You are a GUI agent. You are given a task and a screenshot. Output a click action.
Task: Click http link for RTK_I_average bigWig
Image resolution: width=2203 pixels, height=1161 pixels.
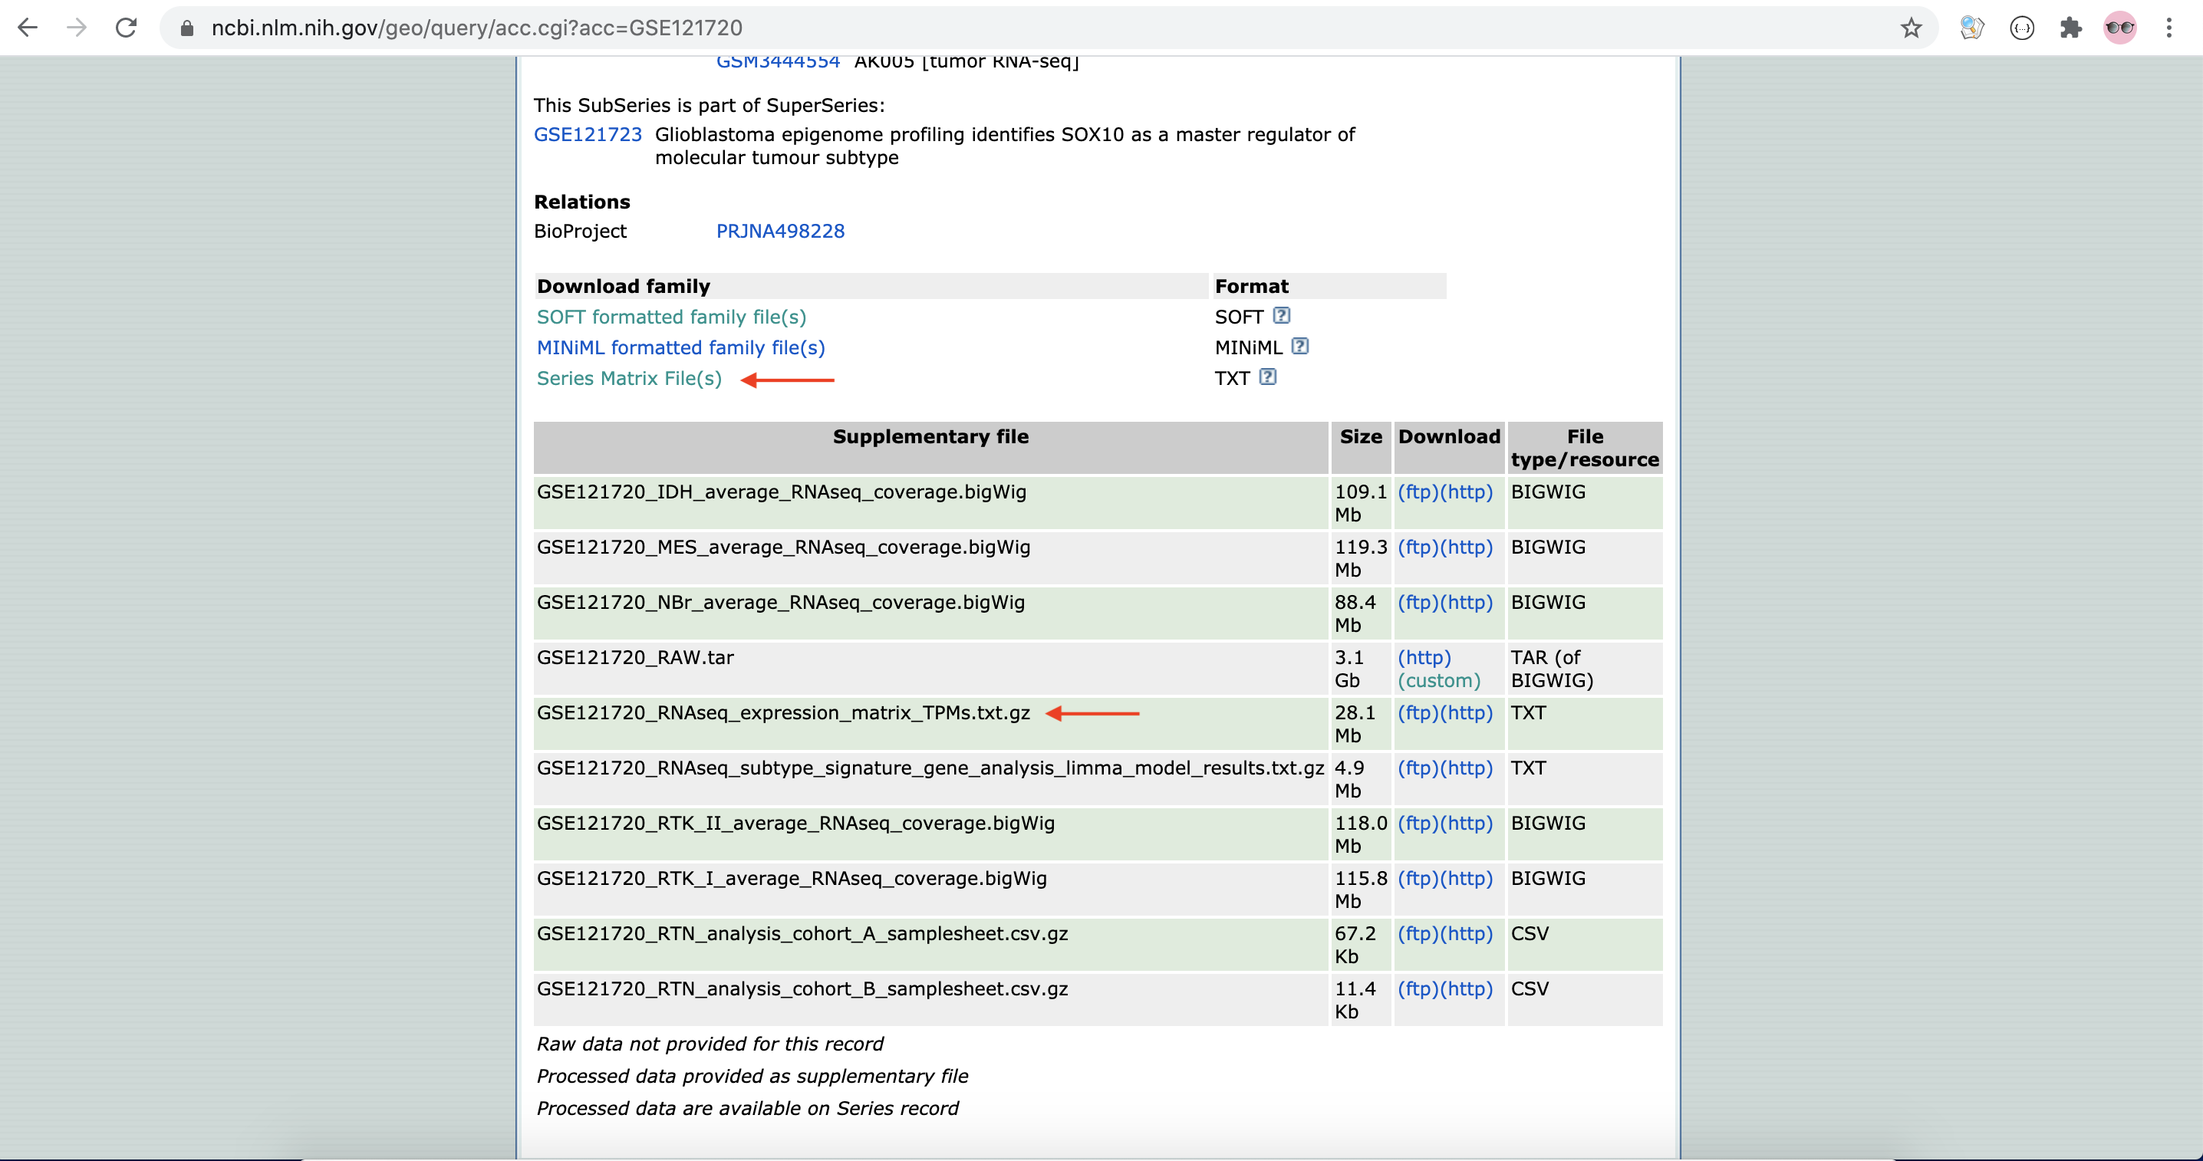[1466, 879]
